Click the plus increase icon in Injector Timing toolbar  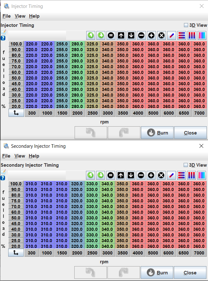coord(151,35)
